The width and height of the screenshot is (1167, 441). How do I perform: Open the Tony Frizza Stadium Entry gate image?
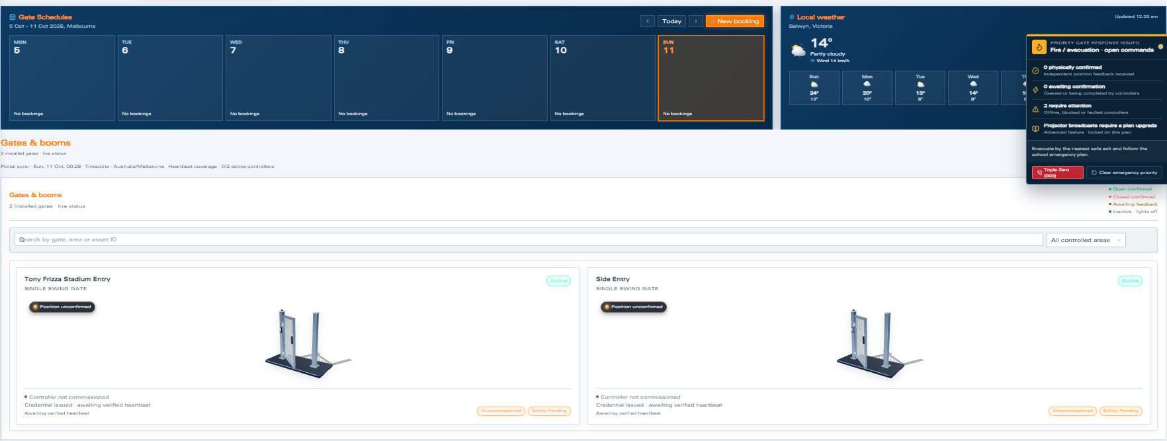click(308, 342)
